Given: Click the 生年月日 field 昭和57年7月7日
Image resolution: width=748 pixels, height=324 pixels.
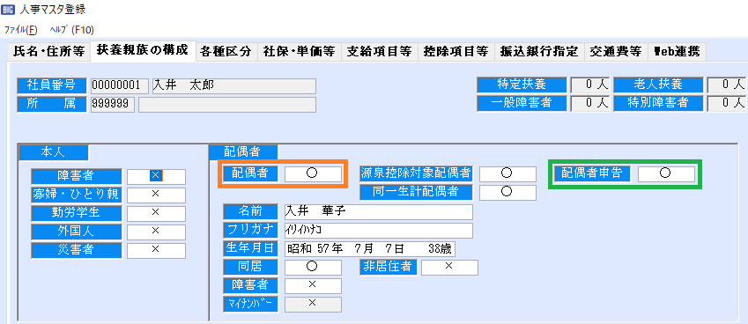Looking at the screenshot, I should coord(370,249).
